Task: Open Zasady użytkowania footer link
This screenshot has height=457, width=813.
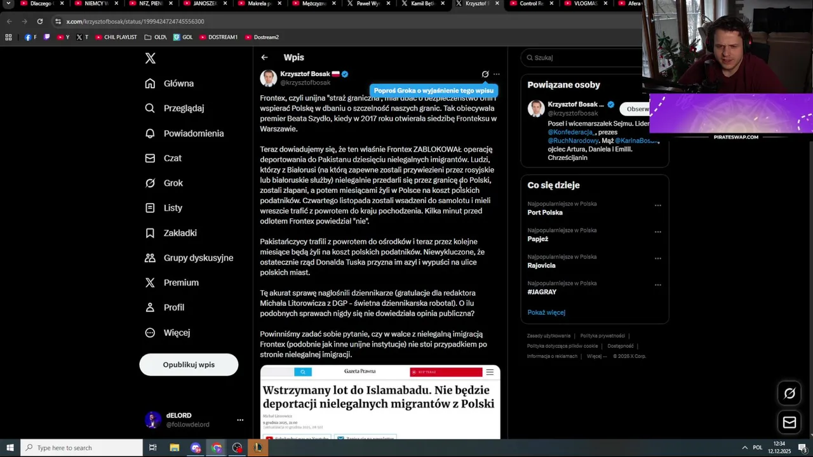Action: (549, 336)
